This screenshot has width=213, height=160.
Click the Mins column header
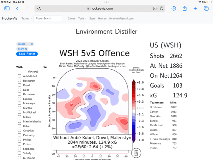pyautogui.click(x=173, y=103)
